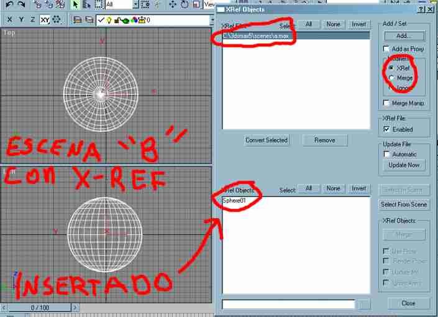Select the Select and Link tool
Image resolution: width=438 pixels, height=317 pixels.
coord(37,4)
